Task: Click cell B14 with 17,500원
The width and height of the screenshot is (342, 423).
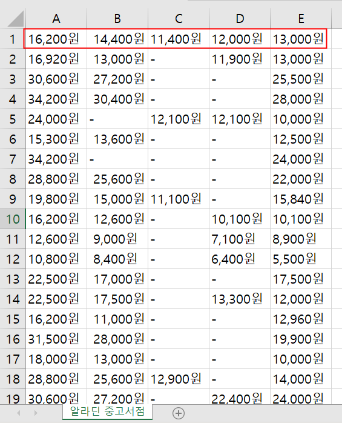Action: [x=117, y=299]
